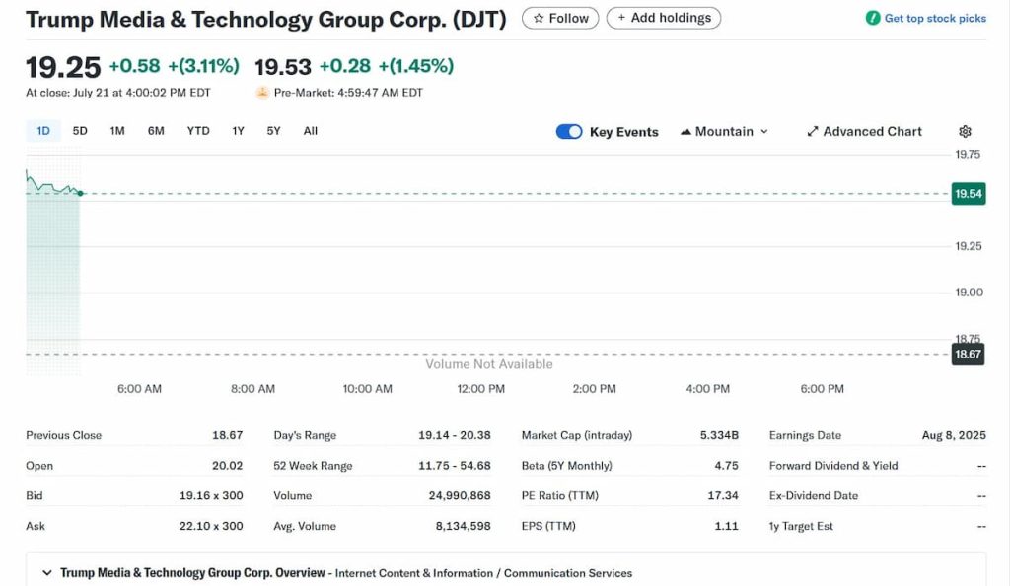
Task: Click the green top stock picks icon
Action: coord(873,18)
